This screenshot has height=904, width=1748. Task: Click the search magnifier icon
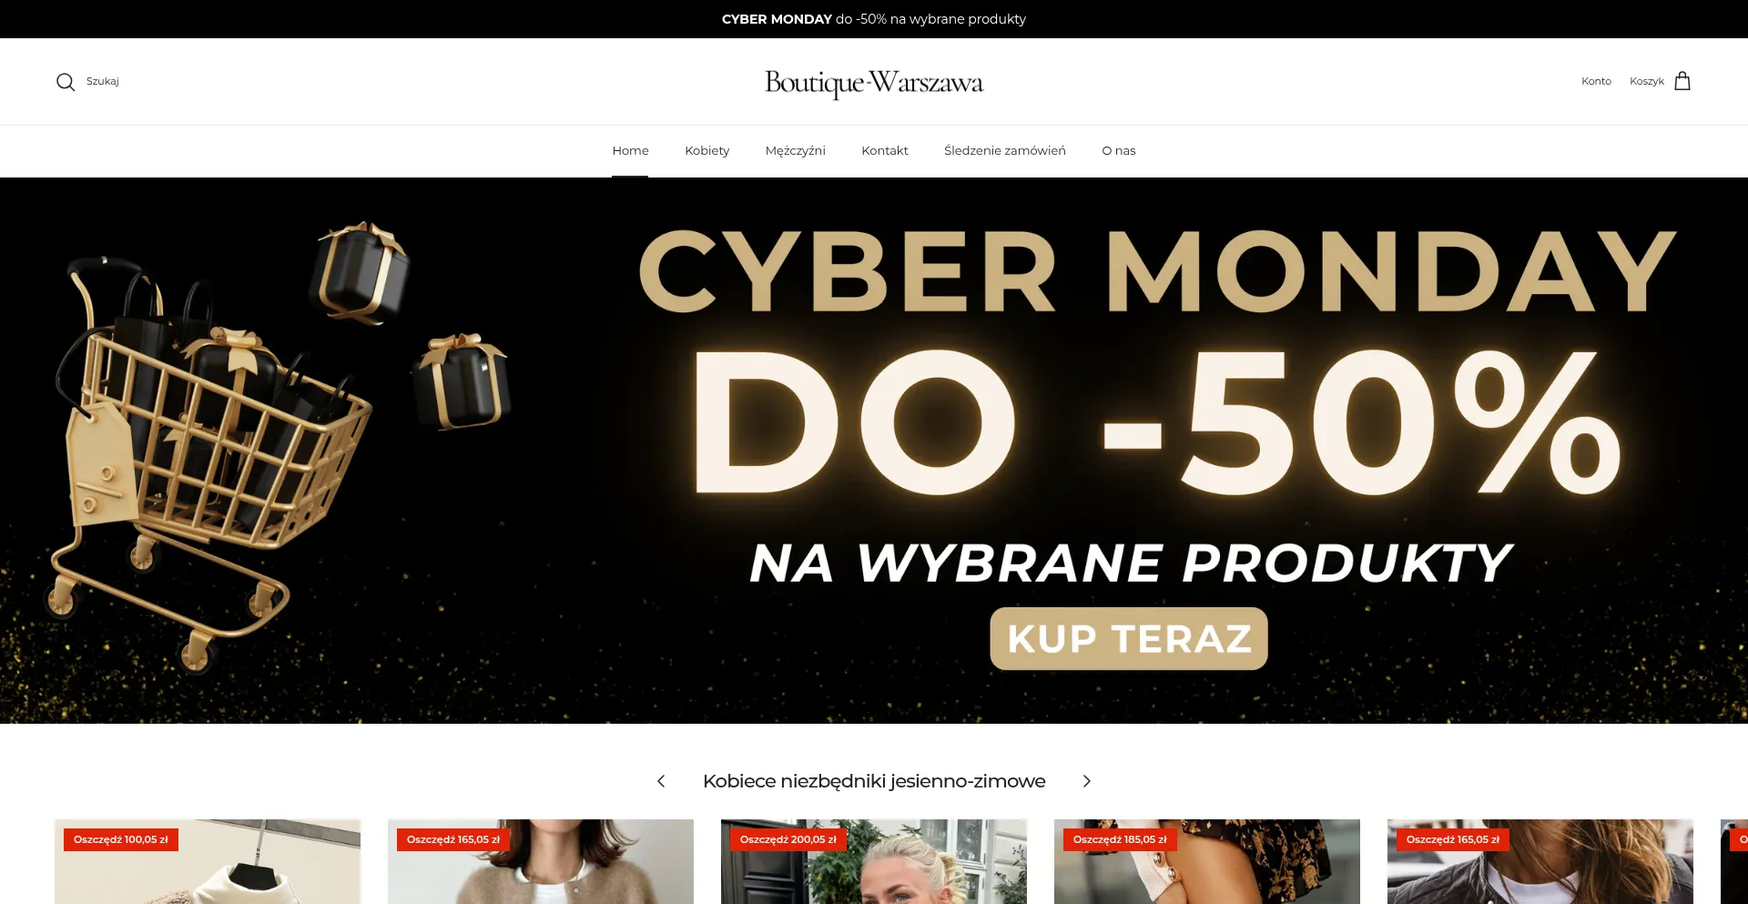pos(66,82)
